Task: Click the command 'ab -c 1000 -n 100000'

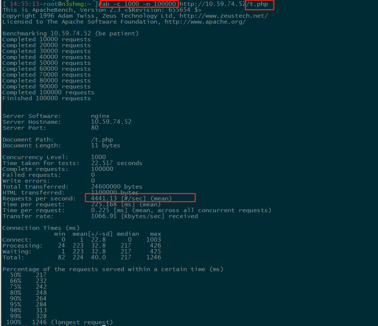Action: pos(139,4)
